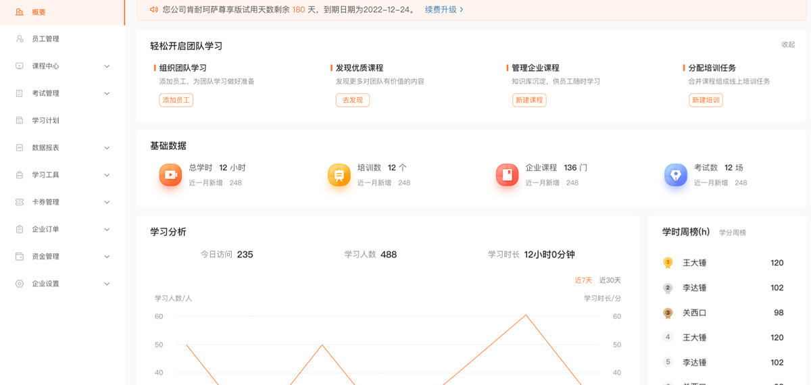Click the 员工管理 person icon in sidebar
The image size is (811, 385).
tap(20, 39)
